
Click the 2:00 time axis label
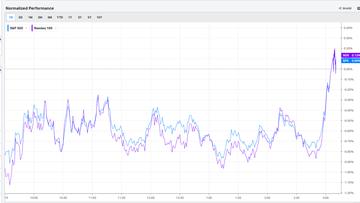click(x=267, y=198)
